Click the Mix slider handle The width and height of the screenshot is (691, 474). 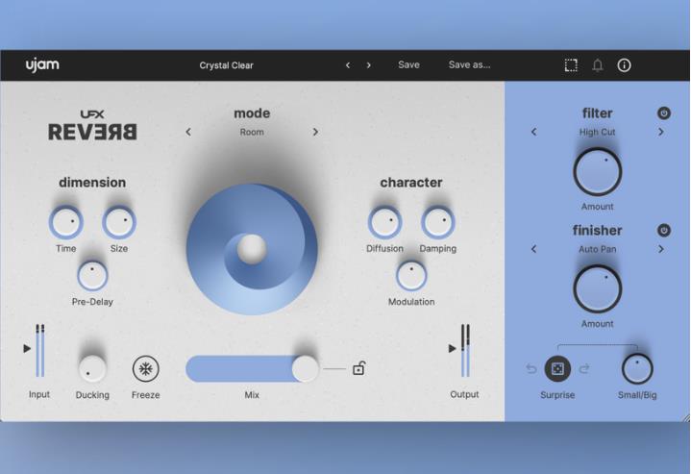coord(305,368)
